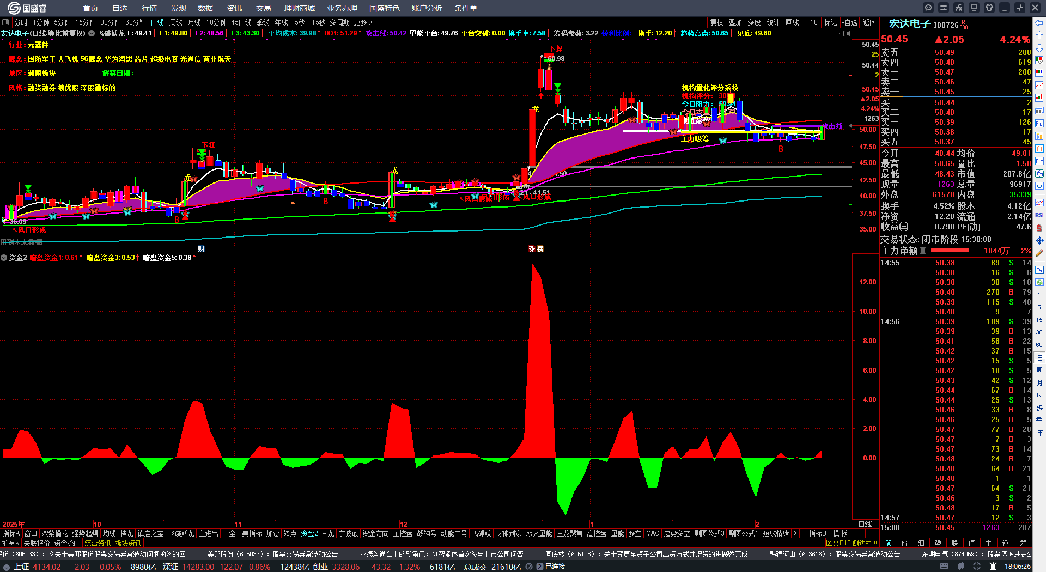Viewport: 1046px width, 572px height.
Task: Click the back arrow in right sidebar
Action: point(1039,22)
